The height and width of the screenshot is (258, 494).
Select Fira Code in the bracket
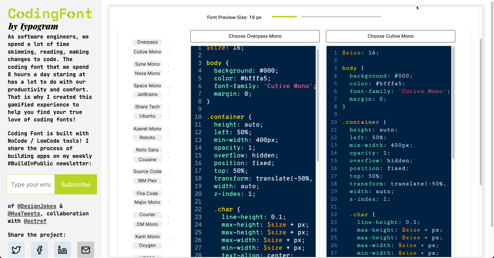pos(147,194)
